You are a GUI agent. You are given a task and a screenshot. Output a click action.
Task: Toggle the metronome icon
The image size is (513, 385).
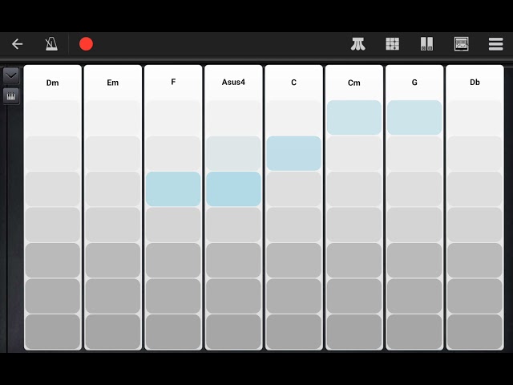[51, 44]
